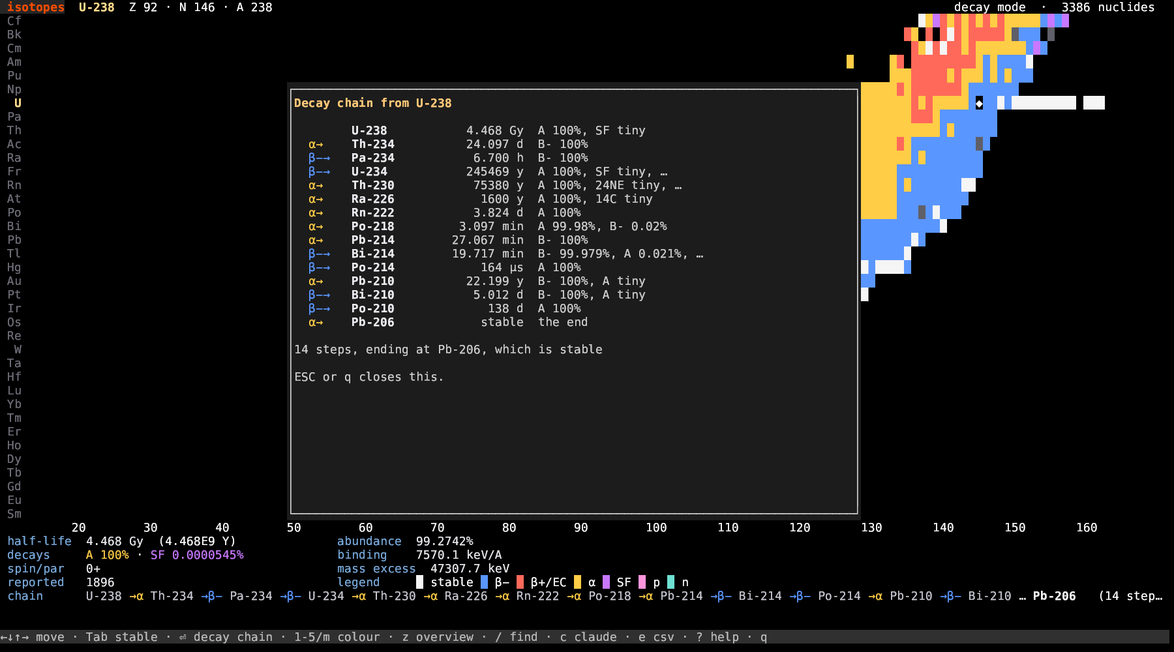Click the isolated yellow nuclide cell in Am row
Screen dimensions: 1174x652
coord(850,62)
